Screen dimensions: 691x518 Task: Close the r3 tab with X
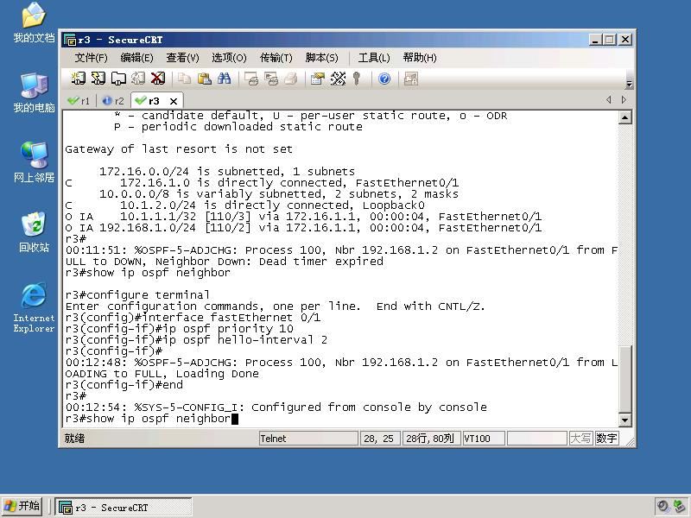[x=174, y=101]
